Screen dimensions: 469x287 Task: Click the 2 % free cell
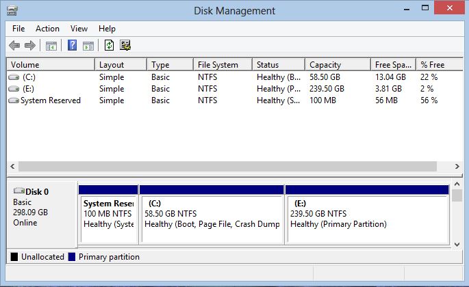427,89
